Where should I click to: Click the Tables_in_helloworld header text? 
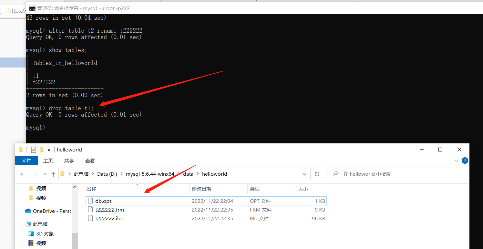pos(65,63)
